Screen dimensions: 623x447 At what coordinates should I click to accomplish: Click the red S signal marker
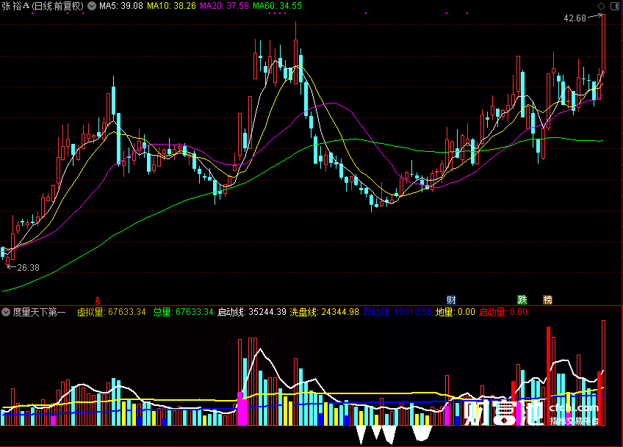point(97,300)
